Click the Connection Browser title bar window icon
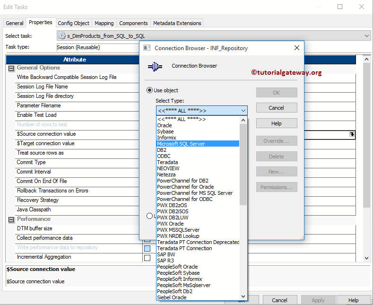373x305 pixels. click(x=147, y=48)
